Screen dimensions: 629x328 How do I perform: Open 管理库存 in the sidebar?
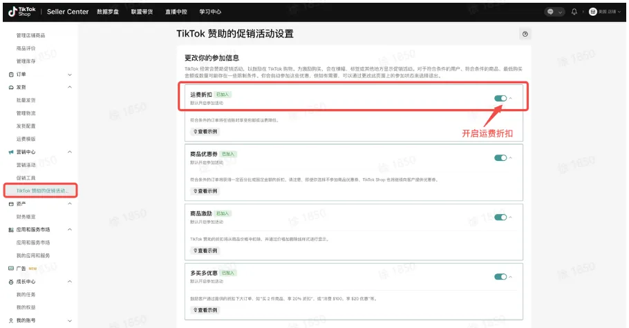(26, 61)
